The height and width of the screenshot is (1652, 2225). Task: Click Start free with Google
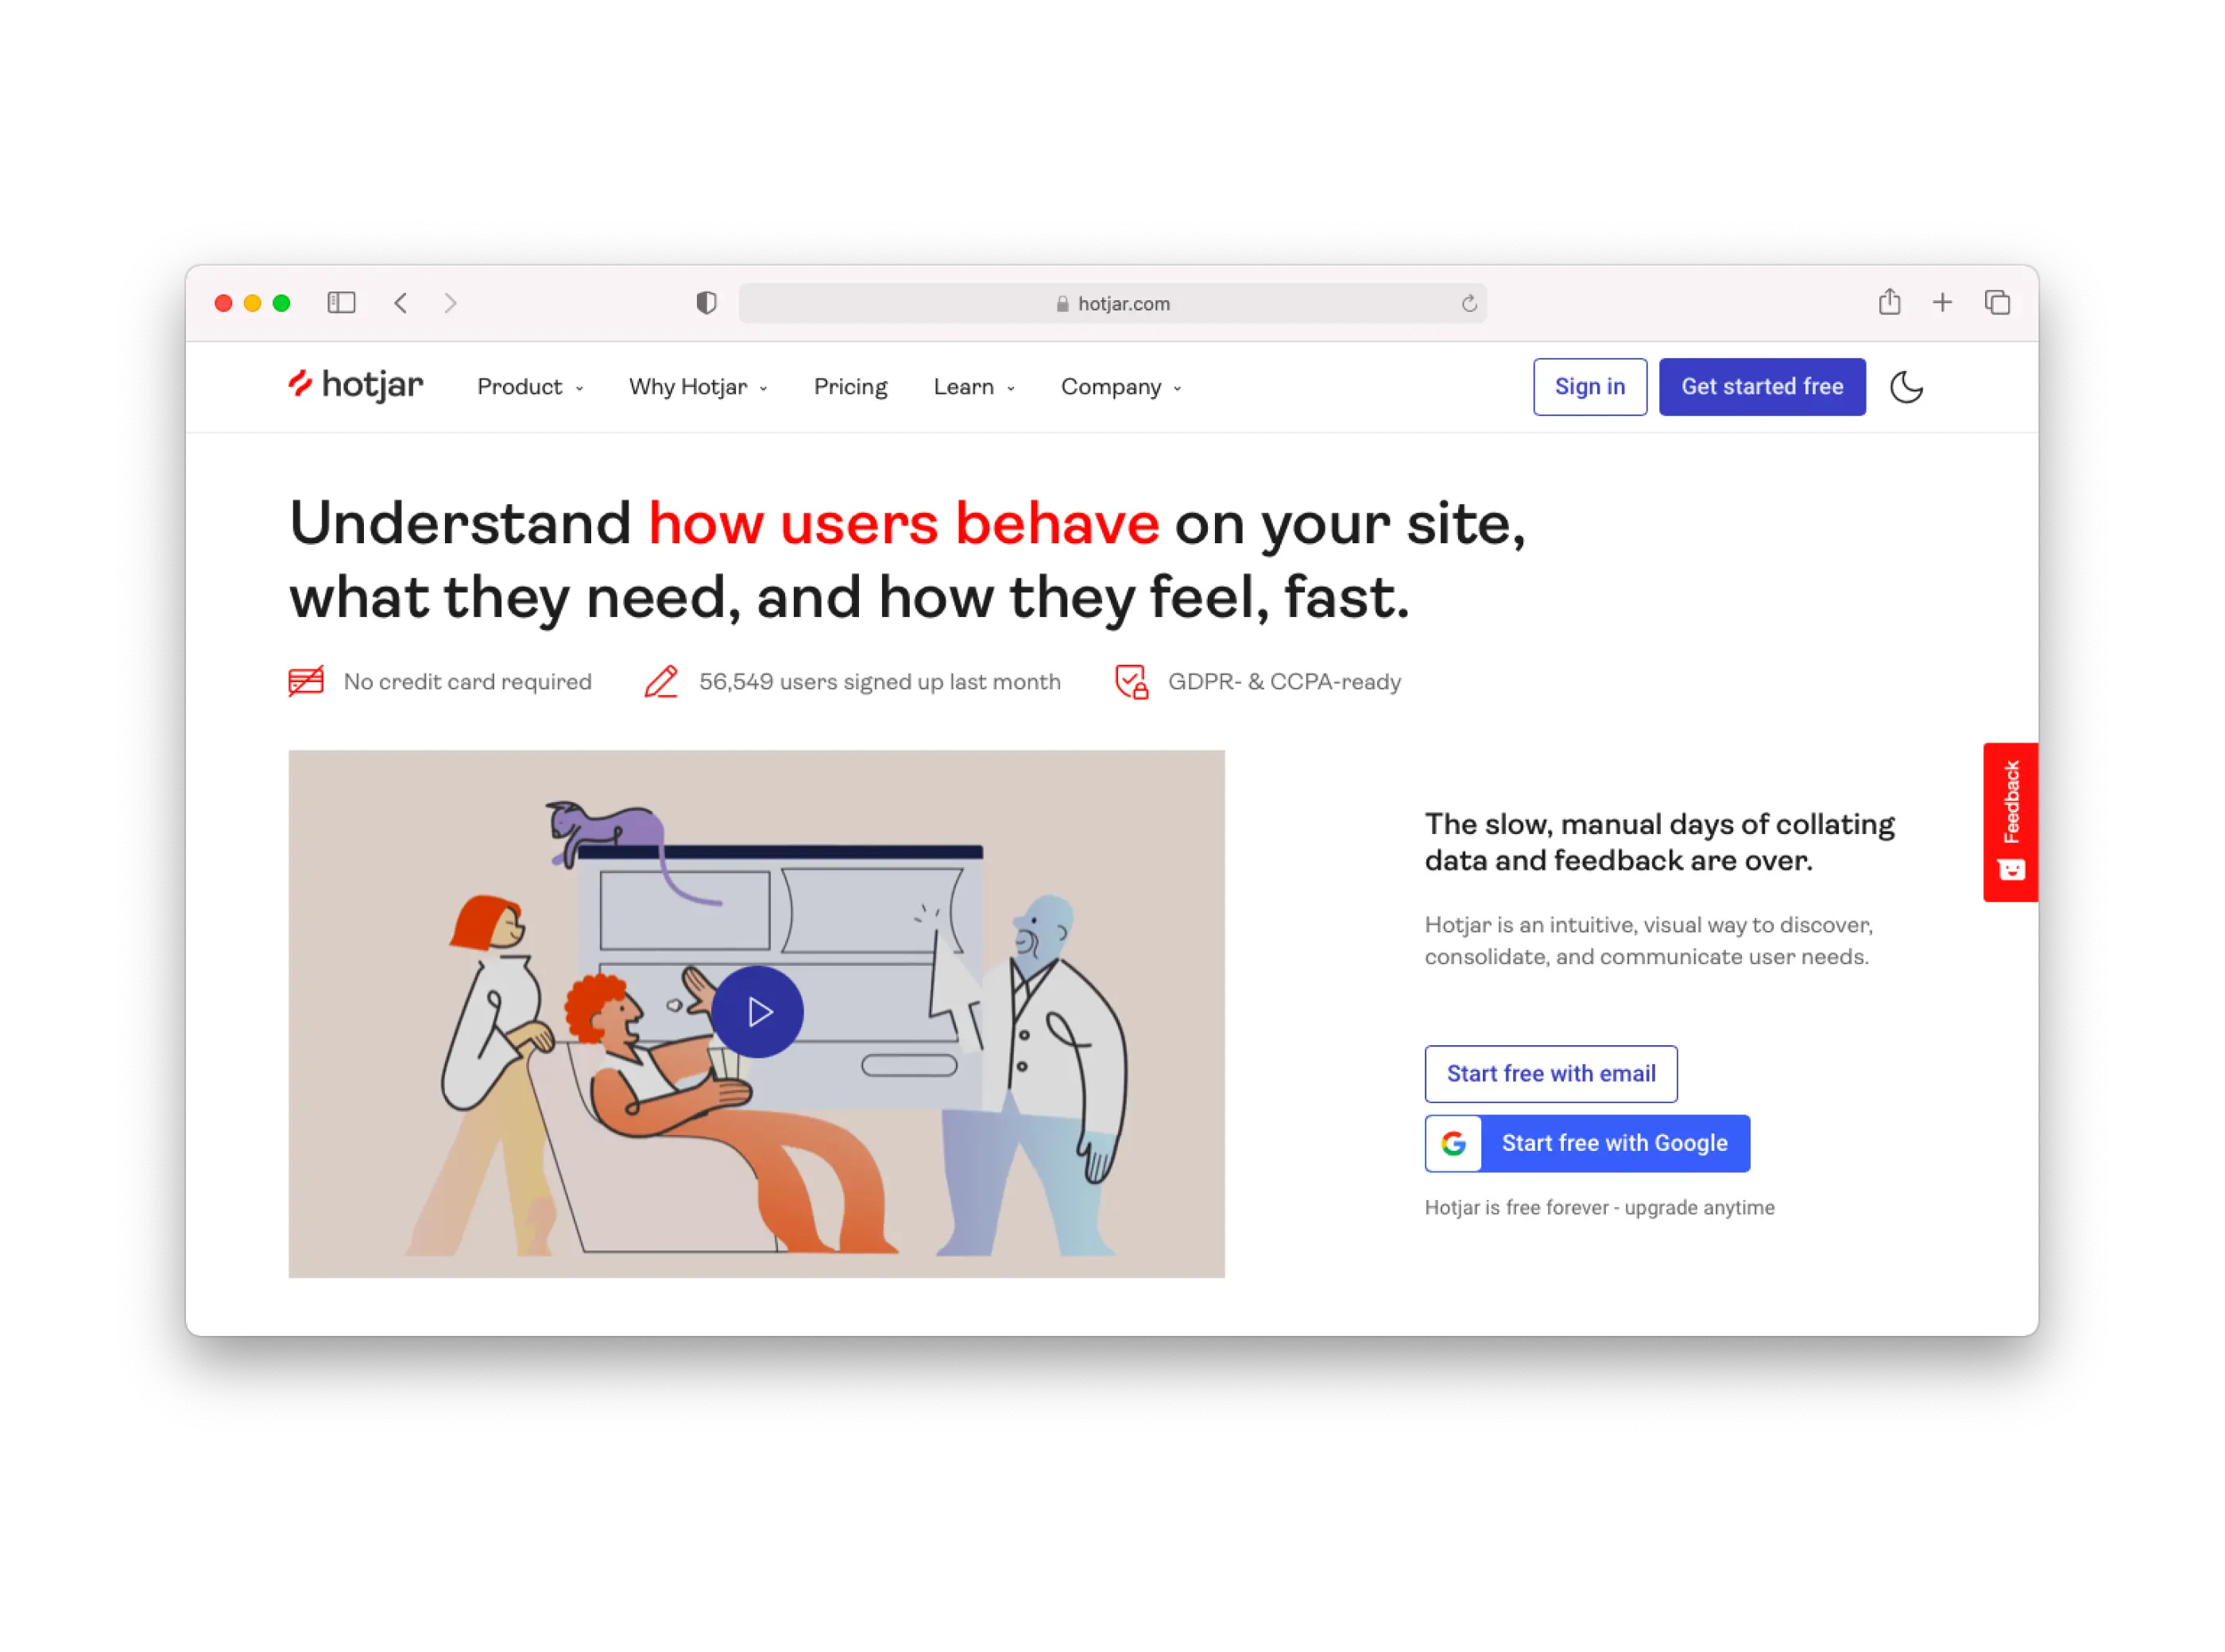[x=1587, y=1143]
